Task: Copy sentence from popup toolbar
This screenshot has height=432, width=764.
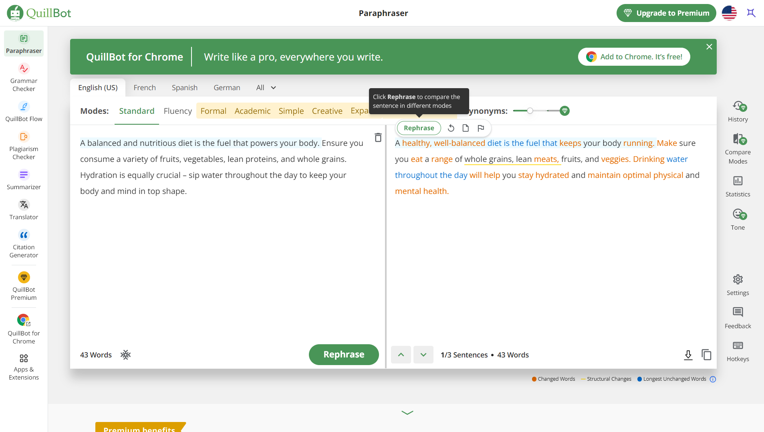Action: point(466,128)
